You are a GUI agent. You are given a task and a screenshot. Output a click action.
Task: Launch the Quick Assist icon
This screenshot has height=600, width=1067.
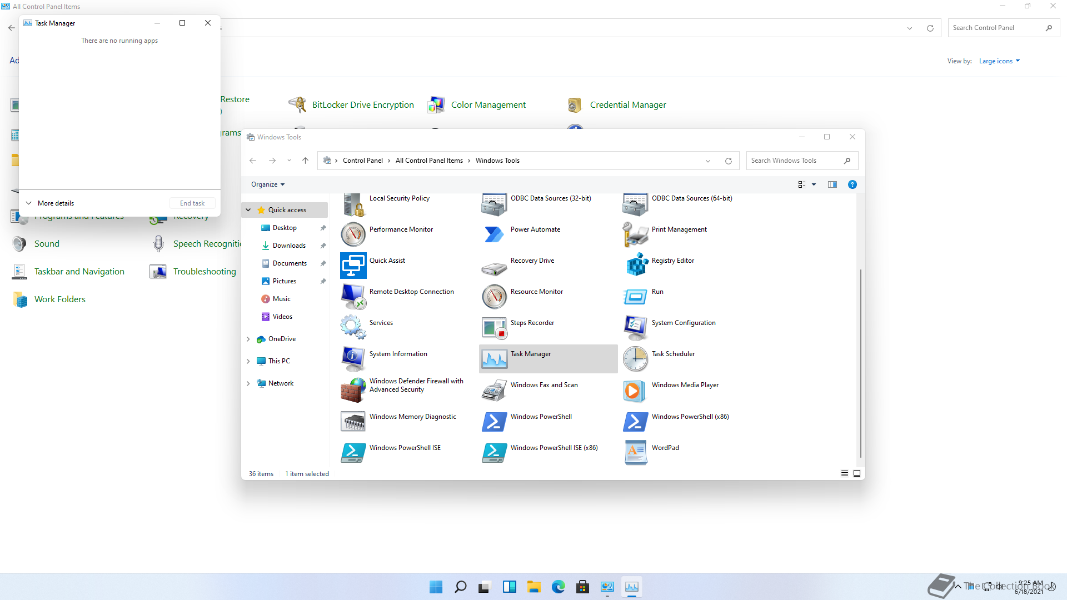click(353, 266)
